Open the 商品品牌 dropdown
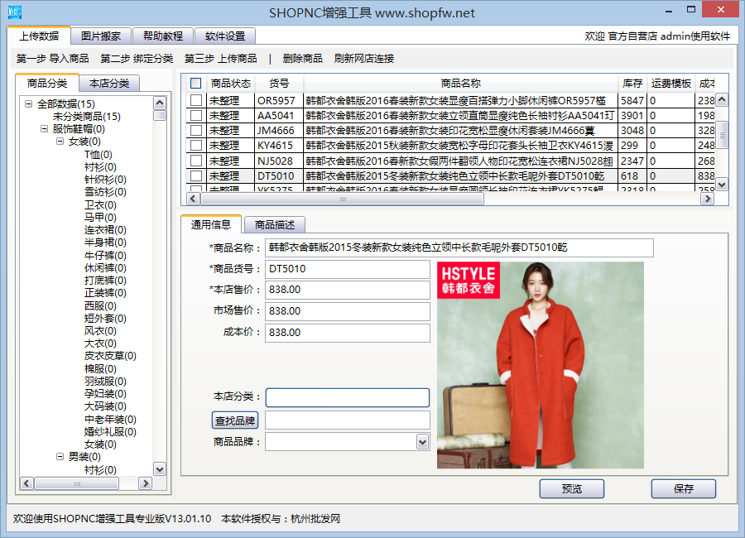 click(422, 442)
